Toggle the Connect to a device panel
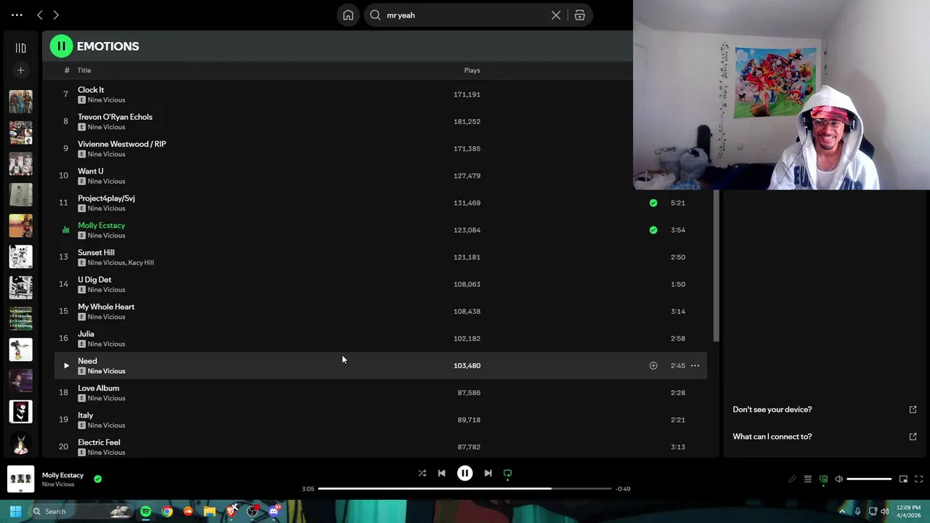The image size is (930, 523). tap(823, 479)
